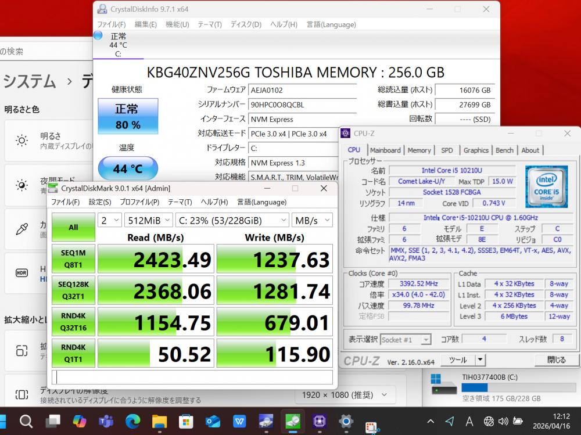Open unit dropdown MB/s
The image size is (581, 435).
(312, 221)
